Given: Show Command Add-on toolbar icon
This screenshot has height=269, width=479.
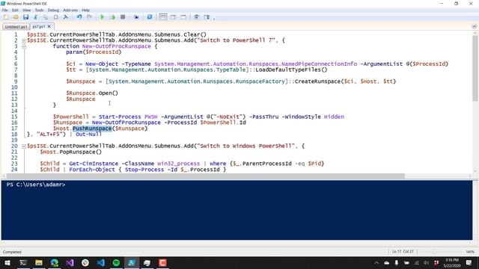Looking at the screenshot, I should pyautogui.click(x=207, y=17).
